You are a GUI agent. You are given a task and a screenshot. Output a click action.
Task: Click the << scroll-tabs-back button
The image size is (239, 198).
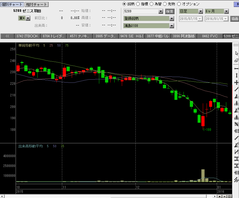click(x=8, y=36)
